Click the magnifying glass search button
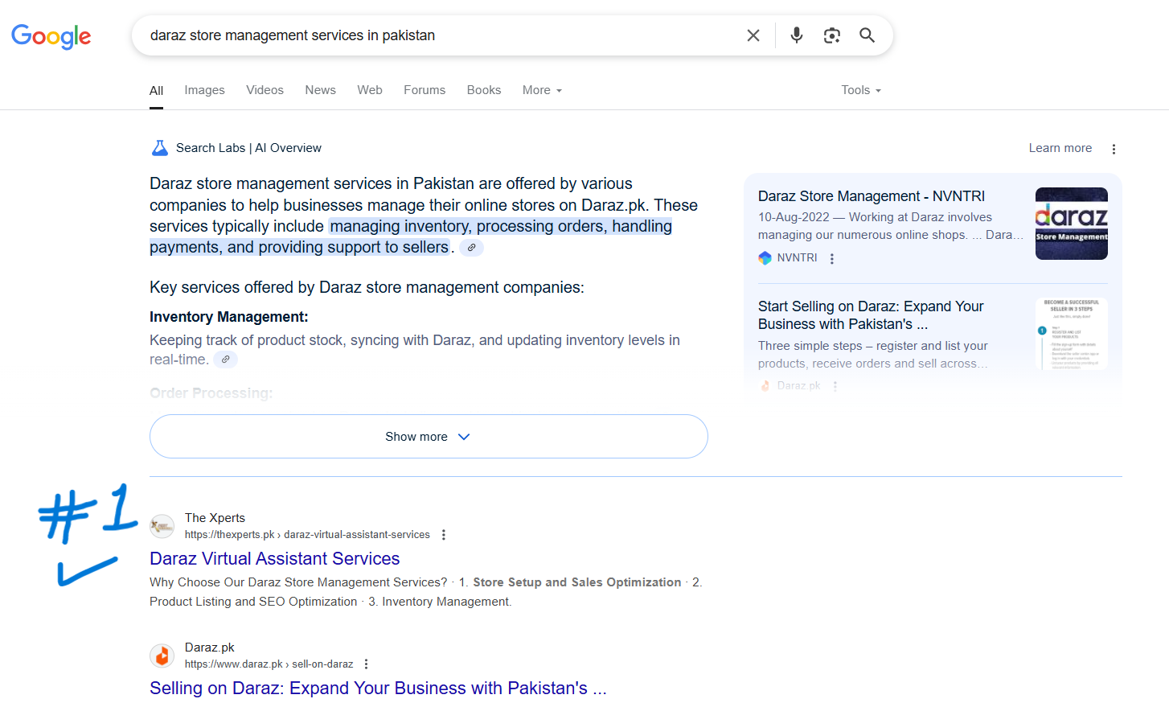This screenshot has width=1169, height=703. (x=867, y=35)
